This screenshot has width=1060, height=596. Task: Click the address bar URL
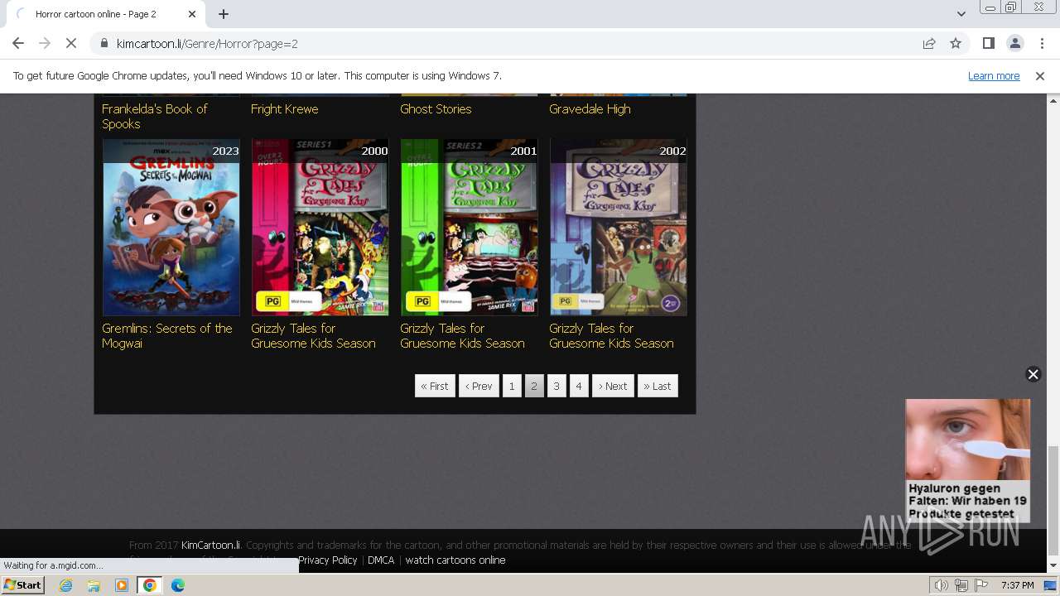click(x=207, y=43)
